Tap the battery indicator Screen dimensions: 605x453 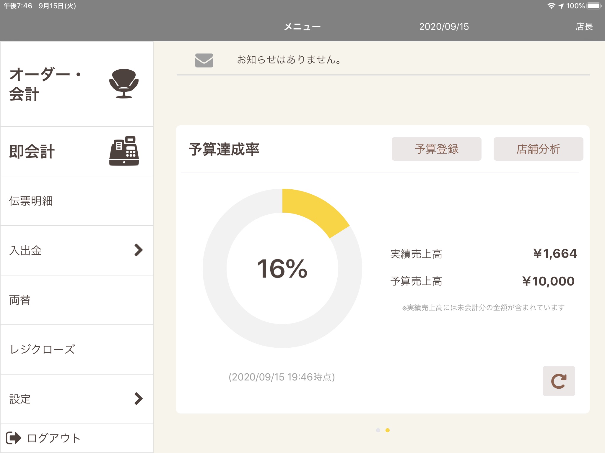click(x=594, y=6)
